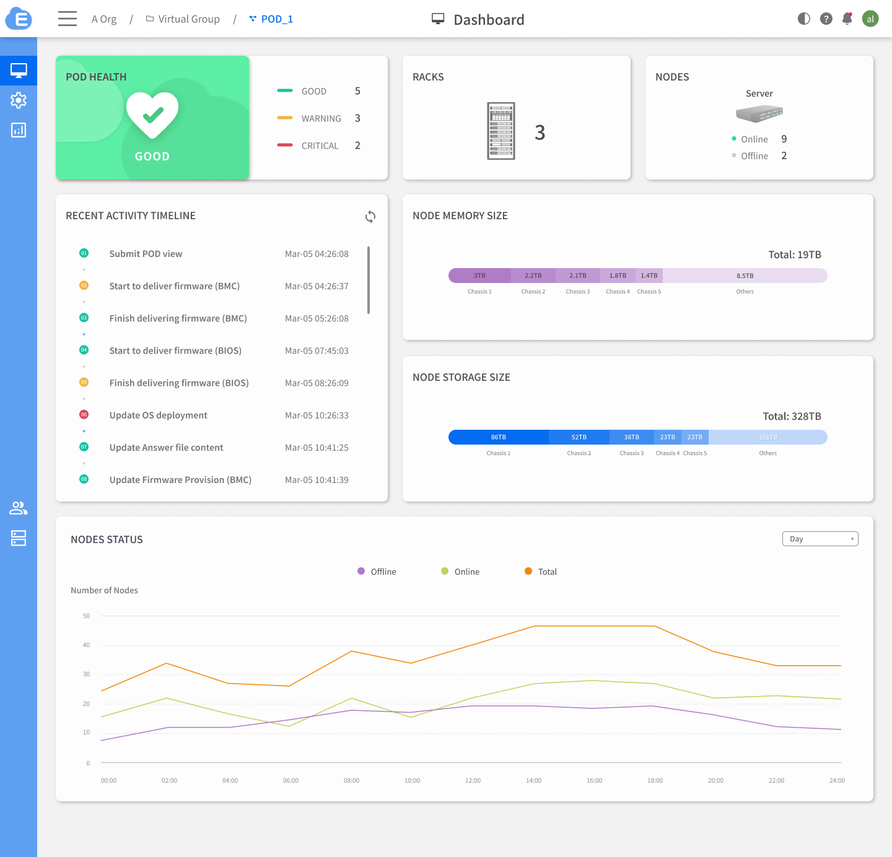This screenshot has height=857, width=892.
Task: Toggle the Offline series in legend
Action: pos(377,572)
